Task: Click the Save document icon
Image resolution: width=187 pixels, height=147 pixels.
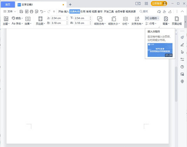Action: point(21,11)
